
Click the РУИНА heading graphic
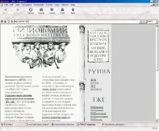click(x=99, y=71)
